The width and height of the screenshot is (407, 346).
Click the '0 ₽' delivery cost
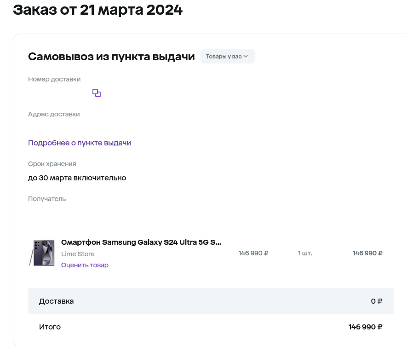pos(377,301)
